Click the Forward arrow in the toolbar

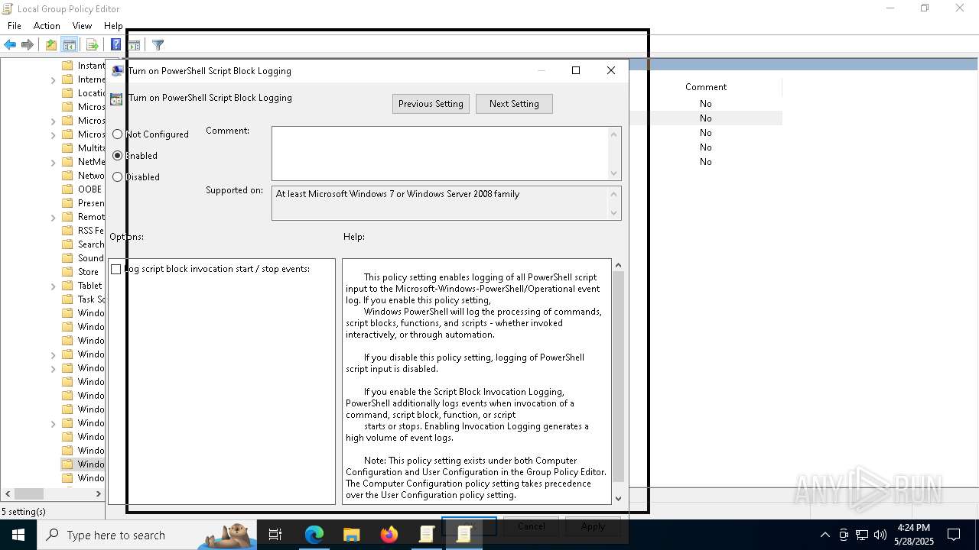[28, 45]
